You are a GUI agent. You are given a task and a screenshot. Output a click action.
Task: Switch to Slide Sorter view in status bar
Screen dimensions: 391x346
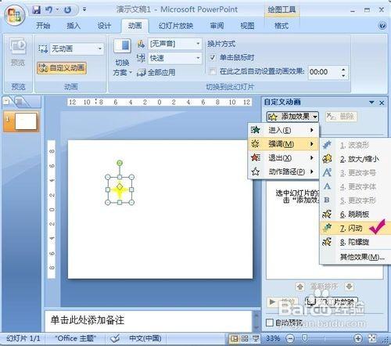(245, 339)
